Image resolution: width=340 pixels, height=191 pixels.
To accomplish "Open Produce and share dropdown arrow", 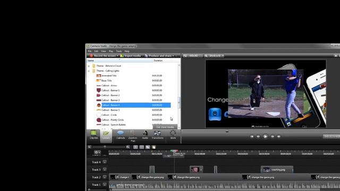I will pos(173,56).
